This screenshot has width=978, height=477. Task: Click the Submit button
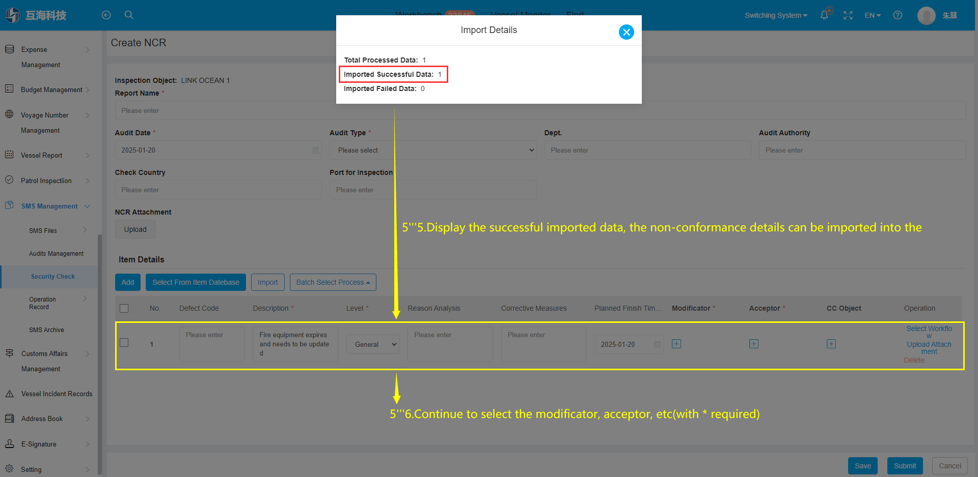[905, 466]
